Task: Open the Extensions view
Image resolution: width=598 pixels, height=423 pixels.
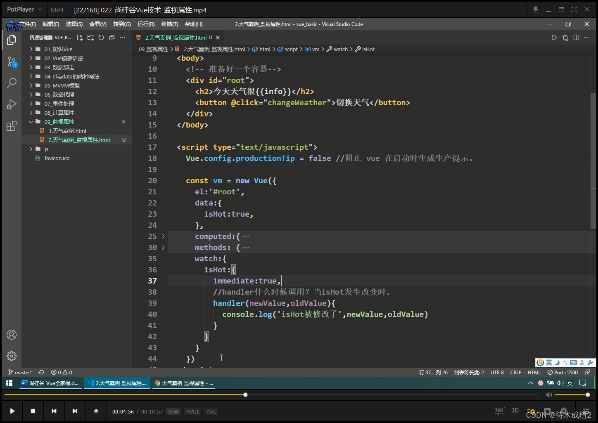Action: click(12, 126)
